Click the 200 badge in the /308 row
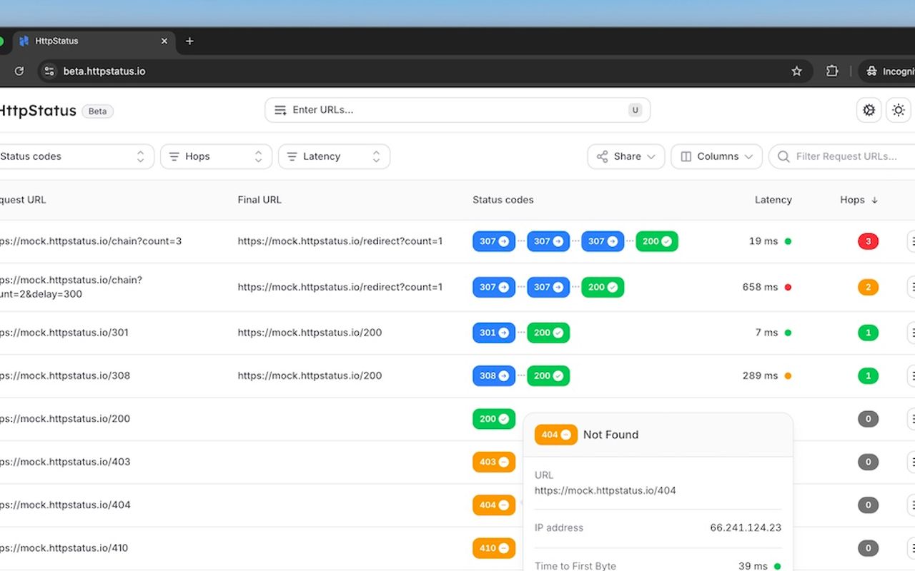 coord(548,375)
